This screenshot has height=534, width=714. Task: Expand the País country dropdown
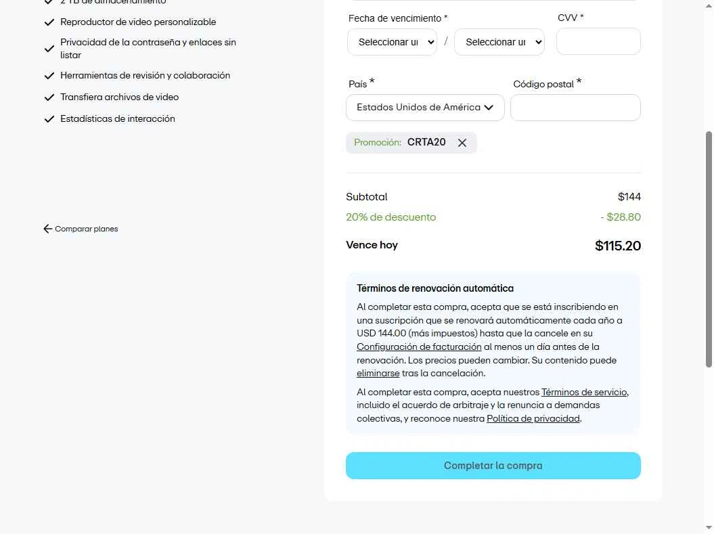[x=425, y=108]
